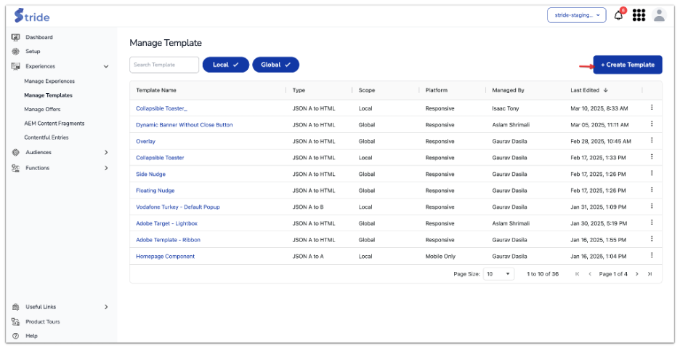Viewport: 680px width, 349px height.
Task: Open Vodafone Turkey - Default Popup link
Action: coord(178,207)
